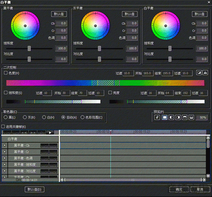Image resolution: width=212 pixels, height=197 pixels.
Task: Cancel with the 取消 button
Action: point(200,190)
